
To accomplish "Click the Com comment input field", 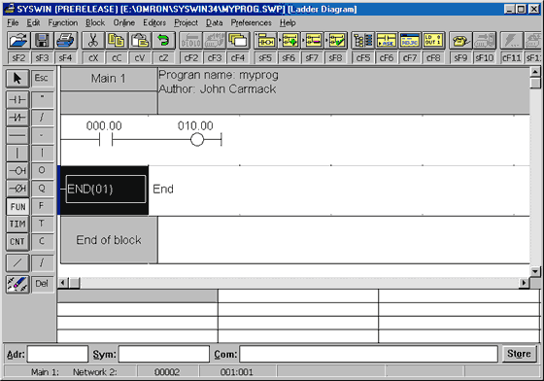I will 368,354.
